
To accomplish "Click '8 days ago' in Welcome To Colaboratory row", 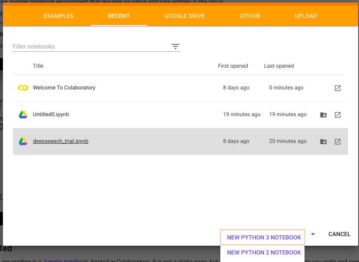I will pyautogui.click(x=236, y=88).
